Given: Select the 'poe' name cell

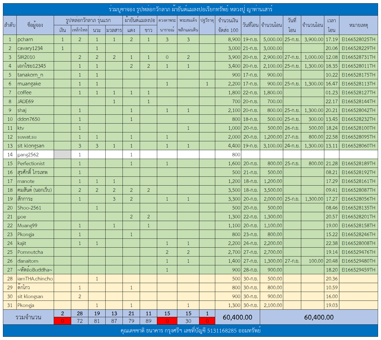Looking at the screenshot, I should coord(35,217).
